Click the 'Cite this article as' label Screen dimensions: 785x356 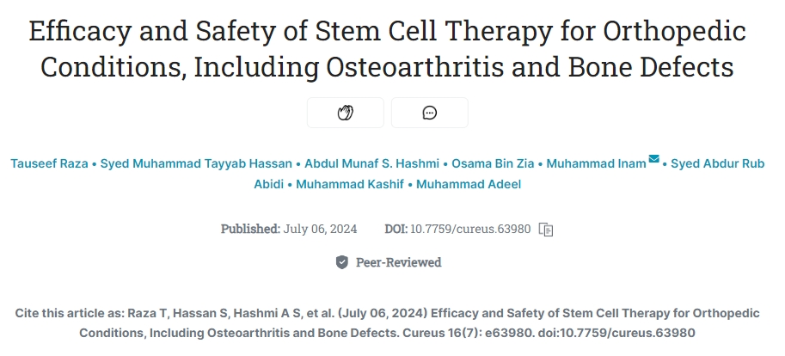pyautogui.click(x=71, y=313)
